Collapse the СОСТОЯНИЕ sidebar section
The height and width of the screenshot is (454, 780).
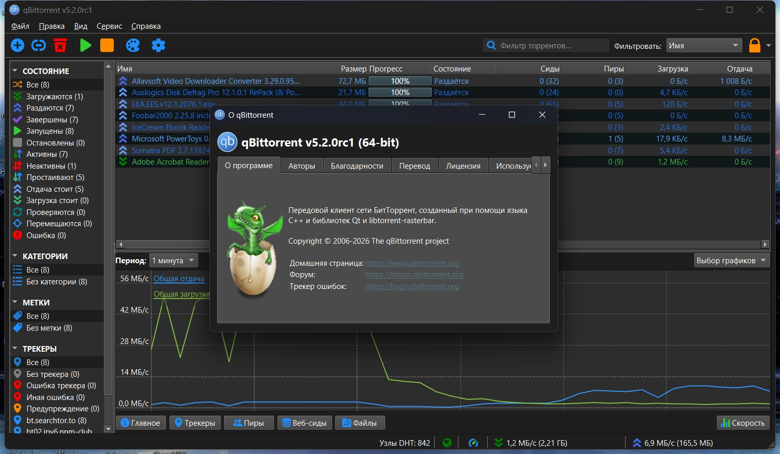(x=15, y=71)
